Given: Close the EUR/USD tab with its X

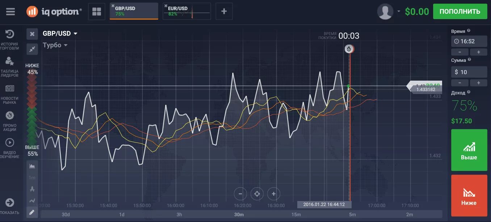Looking at the screenshot, I should point(165,6).
